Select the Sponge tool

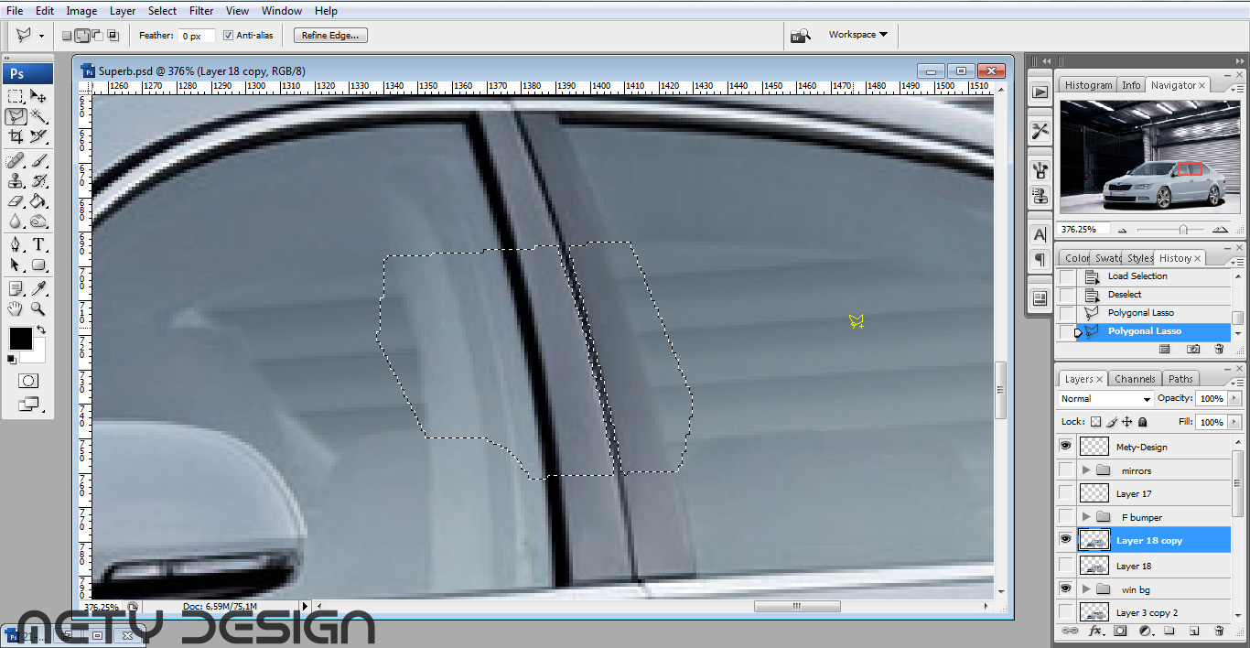[x=38, y=221]
